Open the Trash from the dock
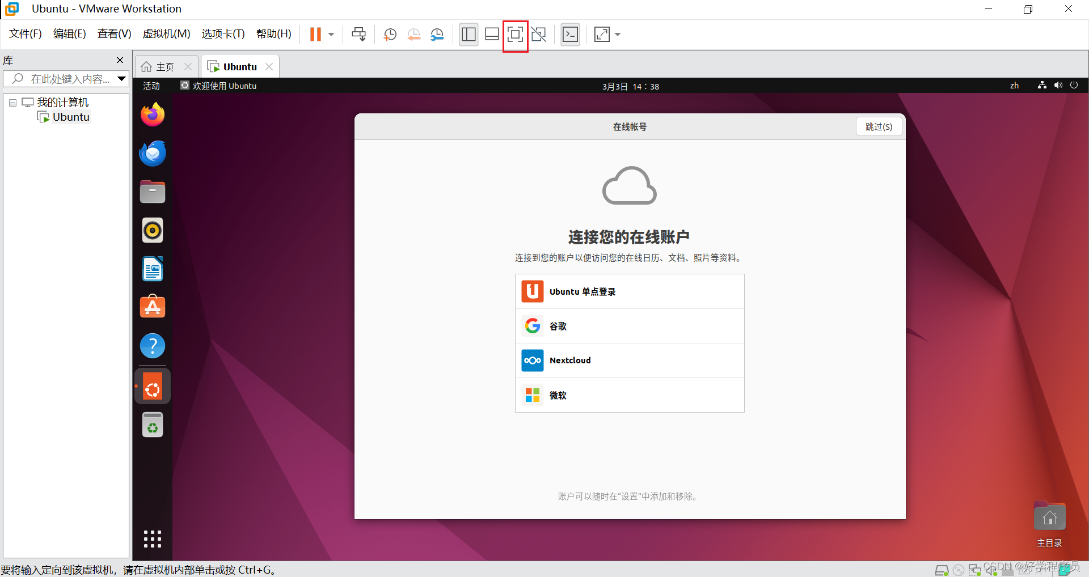The width and height of the screenshot is (1089, 577). [x=153, y=425]
